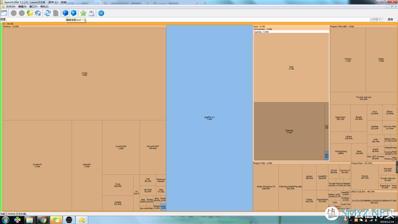The height and width of the screenshot is (224, 398).
Task: Click the round blue Donate icon
Action: coord(101,13)
